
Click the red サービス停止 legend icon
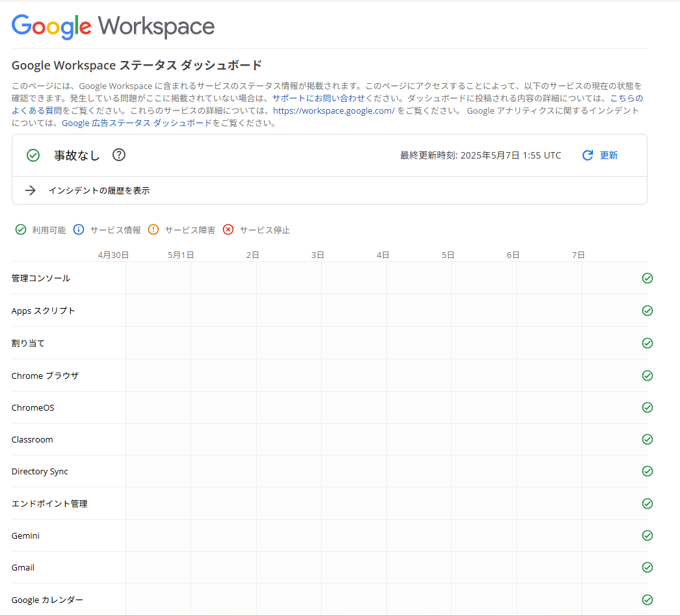228,229
